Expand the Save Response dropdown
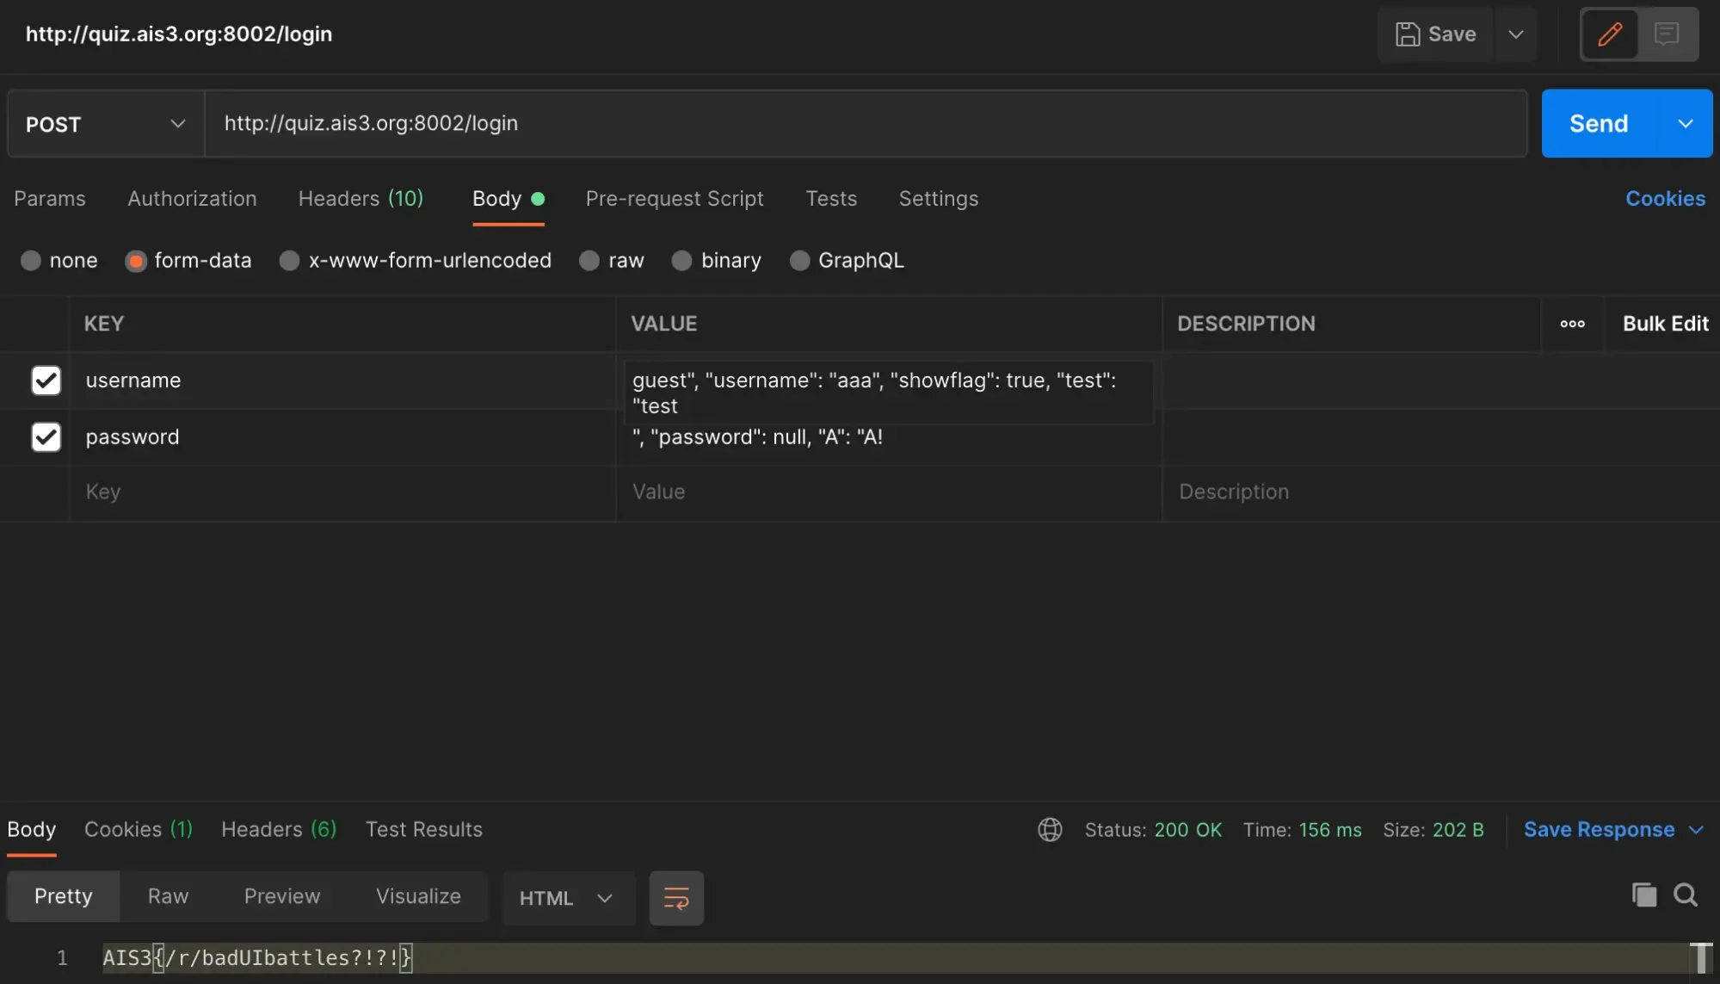 1695,830
